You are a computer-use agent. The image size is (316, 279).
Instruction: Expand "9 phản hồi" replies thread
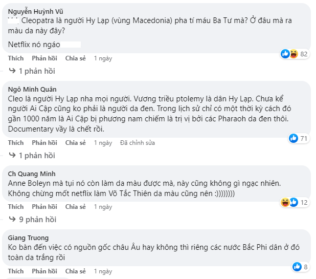37,220
